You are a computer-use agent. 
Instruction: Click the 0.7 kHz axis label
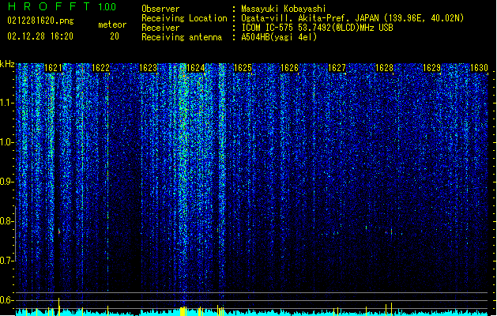7,261
